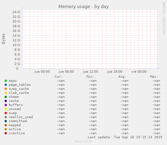Click the 'Memory usage - by day' title
The height and width of the screenshot is (145, 167).
84,7
